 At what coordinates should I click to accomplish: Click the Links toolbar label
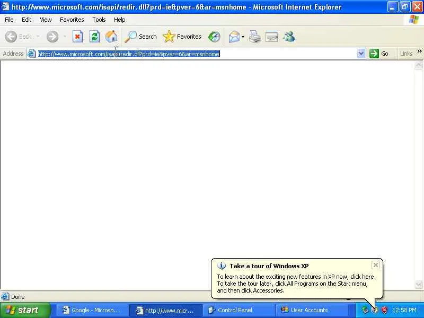(406, 54)
